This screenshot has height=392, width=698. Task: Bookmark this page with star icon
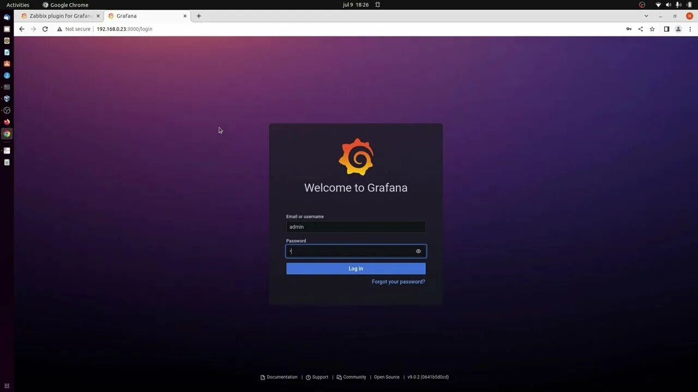pos(652,29)
